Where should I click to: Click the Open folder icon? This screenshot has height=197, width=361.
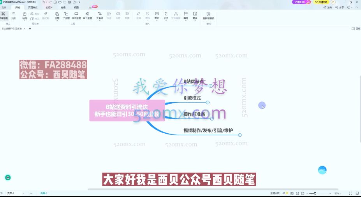[60, 2]
